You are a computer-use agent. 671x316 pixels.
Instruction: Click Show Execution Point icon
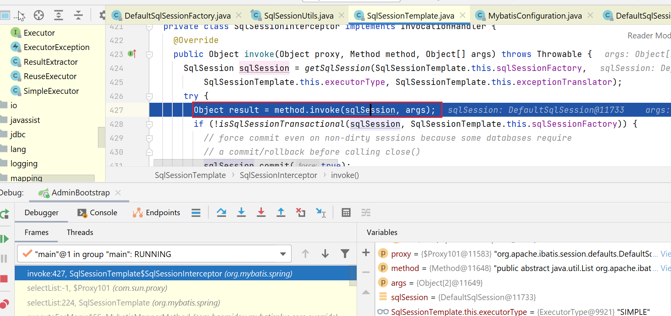click(x=196, y=212)
